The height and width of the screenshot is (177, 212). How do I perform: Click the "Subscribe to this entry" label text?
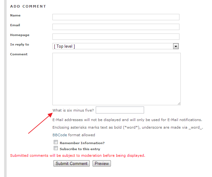[80, 149]
